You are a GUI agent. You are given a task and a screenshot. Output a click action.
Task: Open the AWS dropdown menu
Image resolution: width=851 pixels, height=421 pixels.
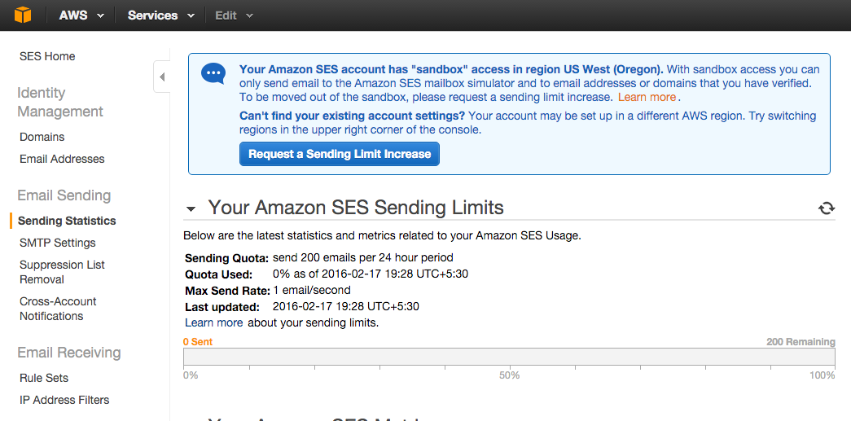(x=81, y=15)
